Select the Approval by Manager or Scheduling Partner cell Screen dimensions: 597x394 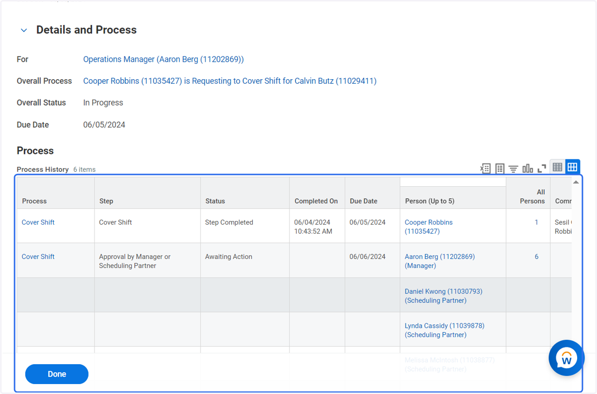148,260
